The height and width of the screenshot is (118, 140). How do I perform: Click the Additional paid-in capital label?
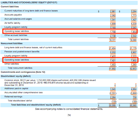pos(16,88)
